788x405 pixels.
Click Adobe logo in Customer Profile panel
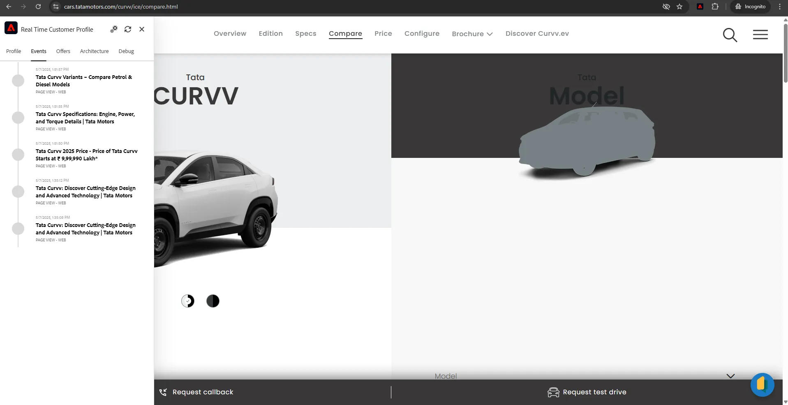(11, 28)
